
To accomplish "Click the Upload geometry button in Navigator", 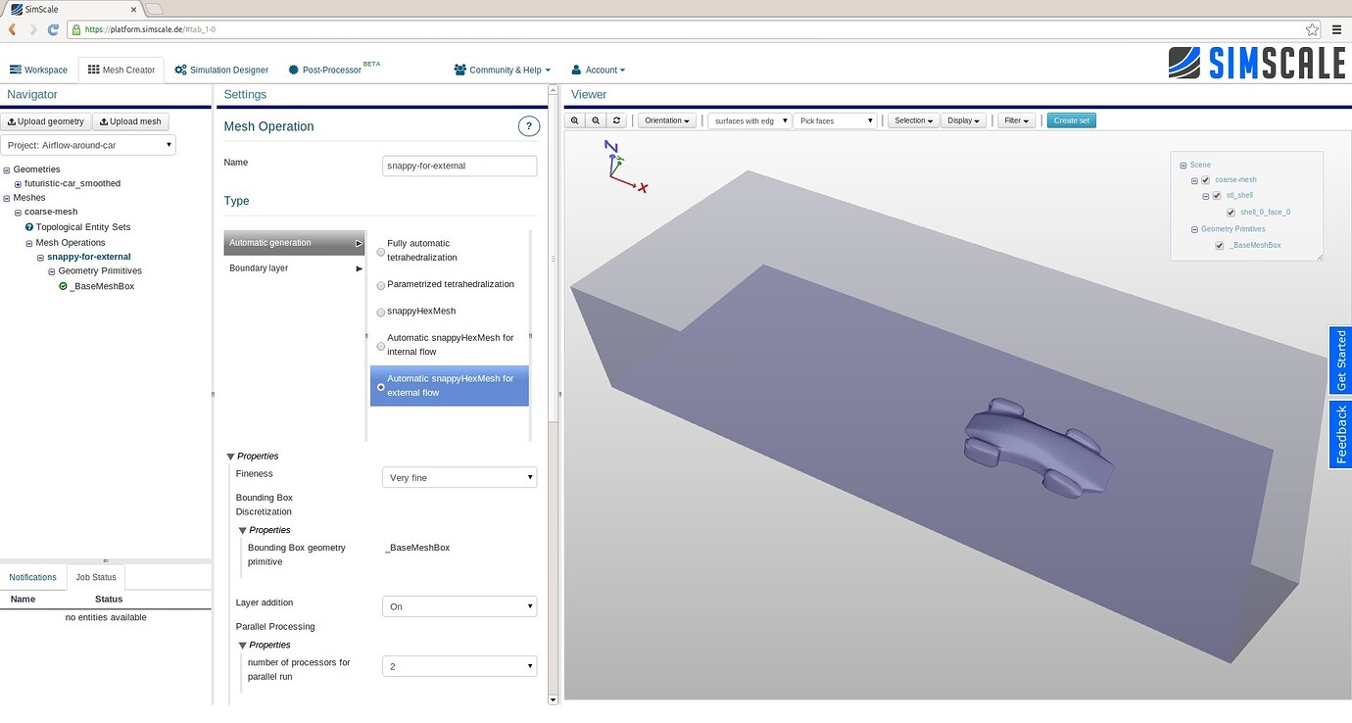I will click(x=45, y=120).
